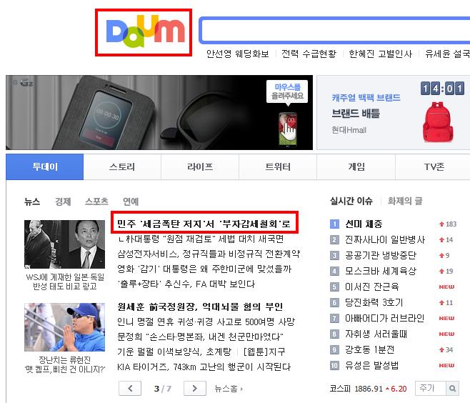The height and width of the screenshot is (403, 470).
Task: Click the Daum logo
Action: coord(146,32)
